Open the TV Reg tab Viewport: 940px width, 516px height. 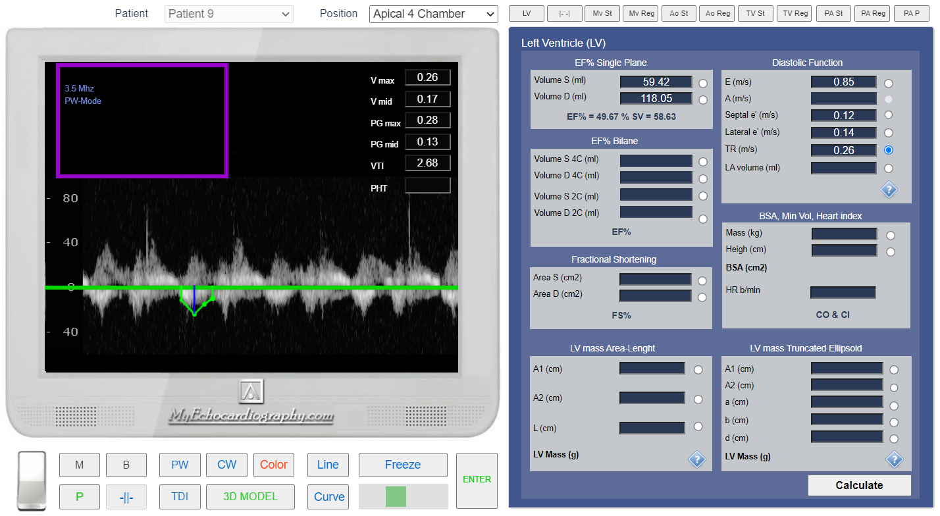(x=795, y=13)
